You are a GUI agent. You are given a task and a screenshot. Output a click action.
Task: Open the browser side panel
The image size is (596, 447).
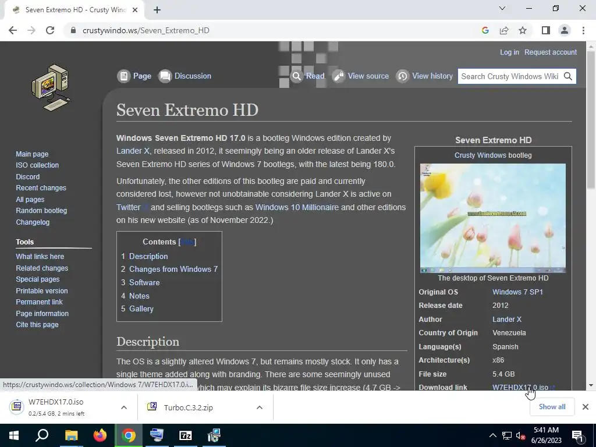(546, 30)
